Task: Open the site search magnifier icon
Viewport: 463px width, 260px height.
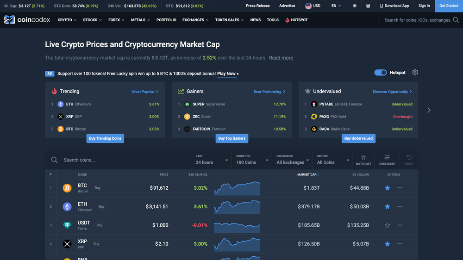Action: pyautogui.click(x=456, y=20)
